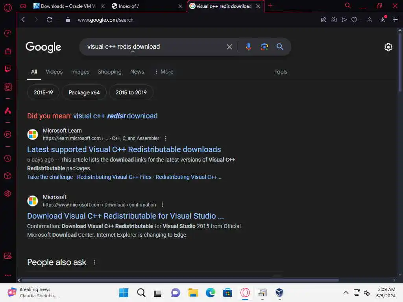This screenshot has height=302, width=403.
Task: Click the GX Corner gamepad icon
Action: pyautogui.click(x=23, y=6)
